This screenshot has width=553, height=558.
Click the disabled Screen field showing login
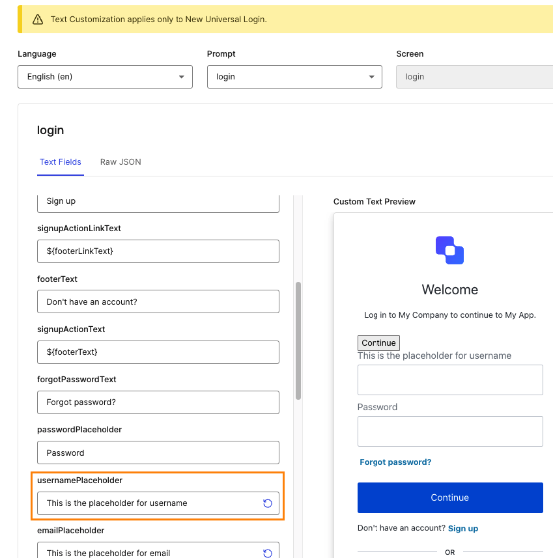475,77
